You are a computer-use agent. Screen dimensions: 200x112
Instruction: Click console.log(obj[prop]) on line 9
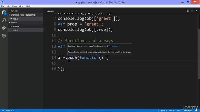pos(85,30)
